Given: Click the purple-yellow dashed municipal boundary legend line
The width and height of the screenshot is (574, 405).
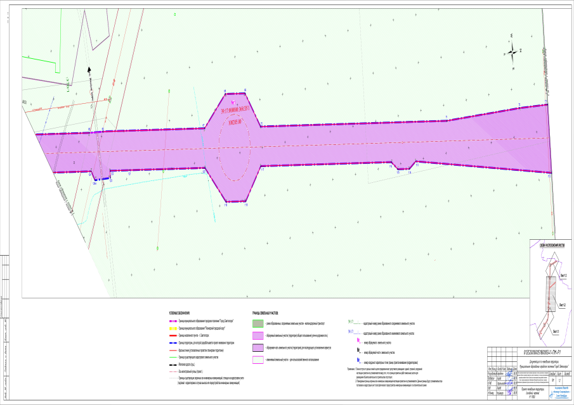Looking at the screenshot, I should (174, 321).
